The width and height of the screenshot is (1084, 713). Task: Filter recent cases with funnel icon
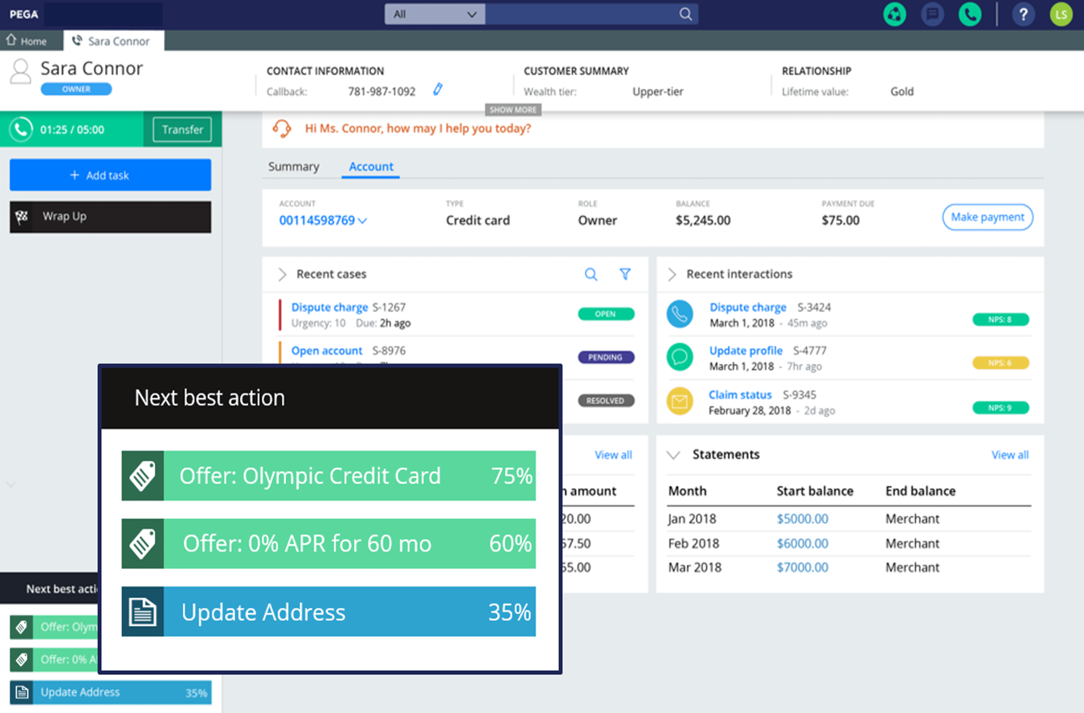625,274
